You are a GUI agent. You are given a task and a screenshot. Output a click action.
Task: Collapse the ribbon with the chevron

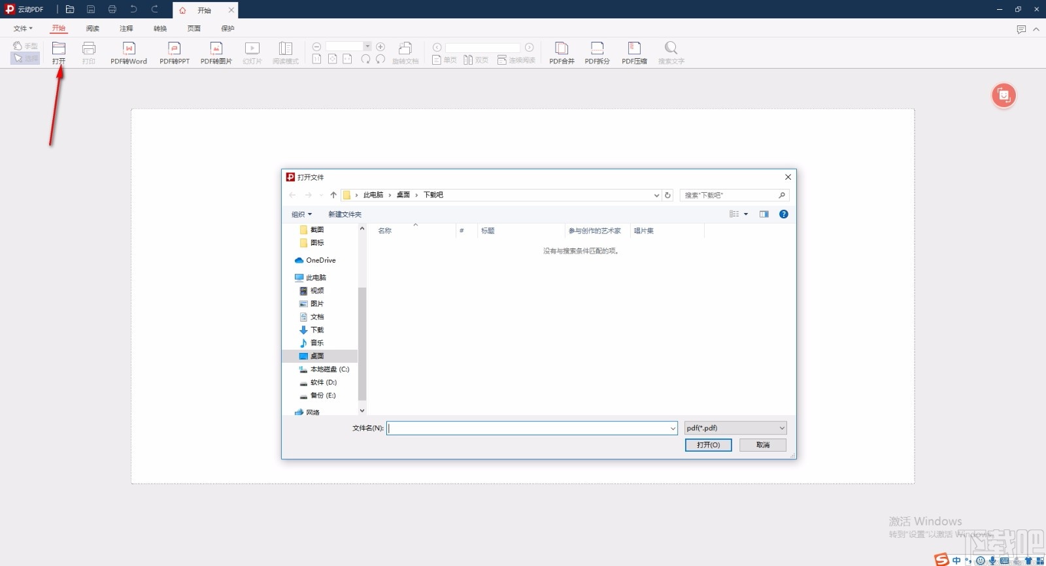pos(1036,29)
